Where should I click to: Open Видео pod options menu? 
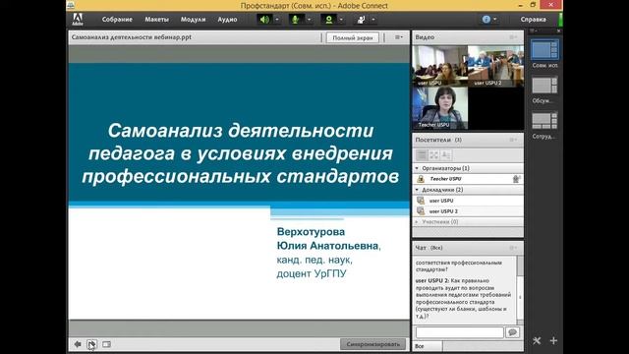513,37
